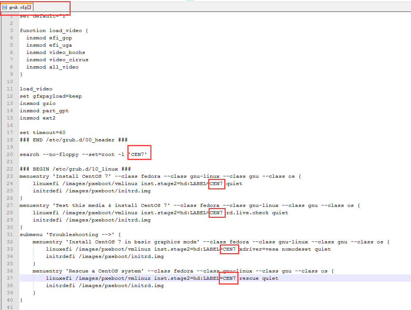This screenshot has width=411, height=310.
Task: Click the 'insmod part_gpt' line
Action: point(44,111)
